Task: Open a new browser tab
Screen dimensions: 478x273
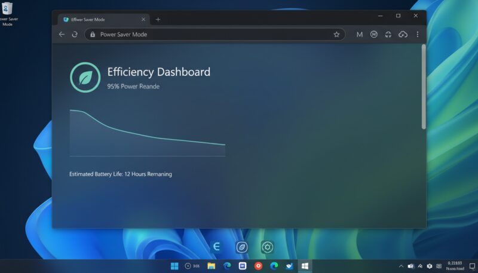Action: click(158, 20)
